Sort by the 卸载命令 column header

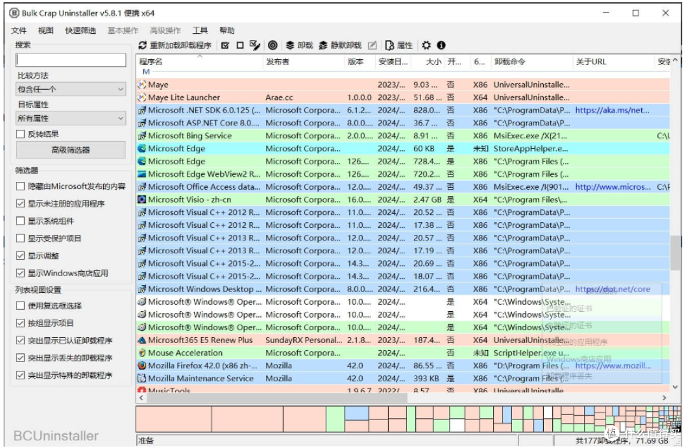tap(532, 62)
